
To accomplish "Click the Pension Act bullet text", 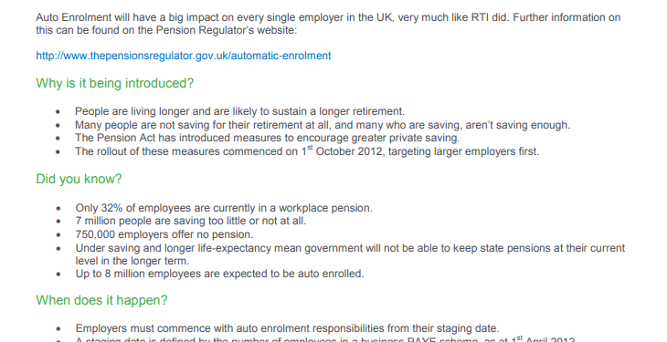I will tap(267, 138).
